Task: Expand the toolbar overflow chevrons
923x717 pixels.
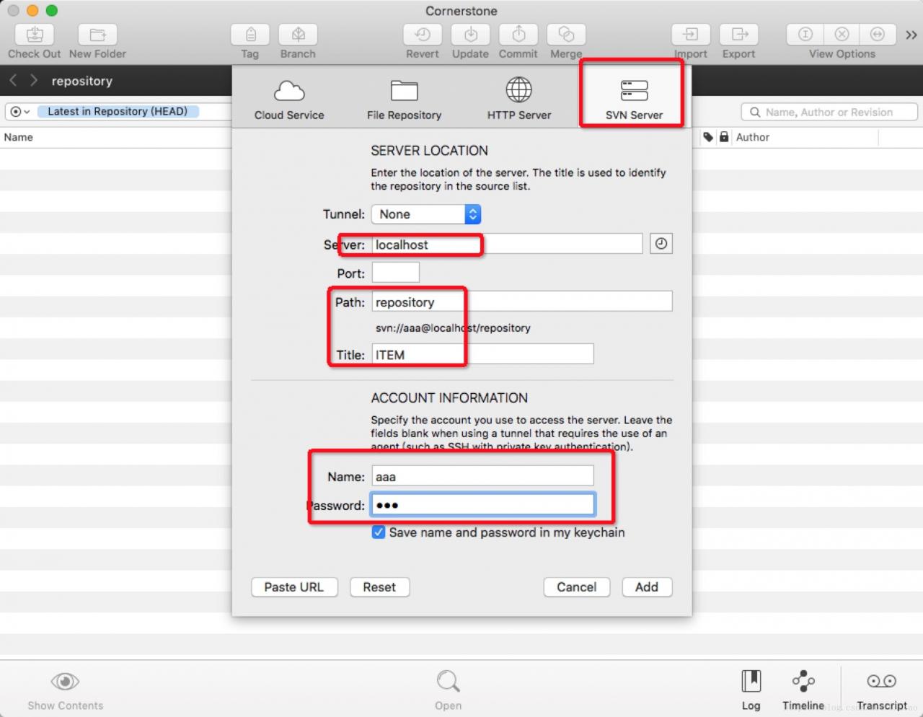Action: (x=911, y=35)
